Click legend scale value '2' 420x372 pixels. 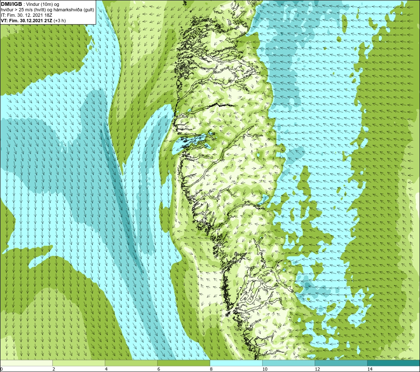pyautogui.click(x=54, y=369)
